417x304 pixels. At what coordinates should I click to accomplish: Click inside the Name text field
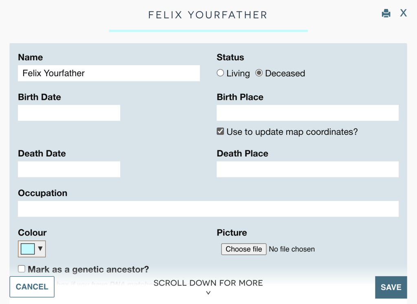(x=108, y=73)
